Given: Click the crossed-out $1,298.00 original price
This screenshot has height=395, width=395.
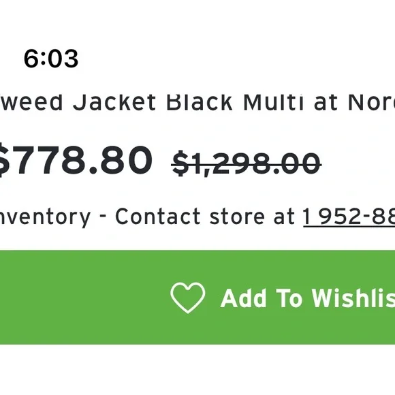Looking at the screenshot, I should pos(246,163).
